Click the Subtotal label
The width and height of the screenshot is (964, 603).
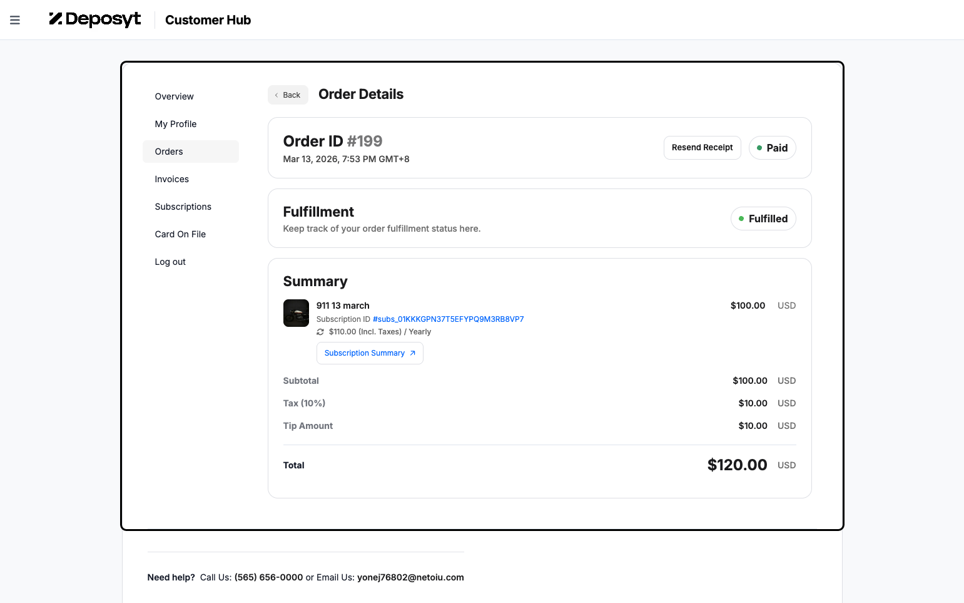301,381
